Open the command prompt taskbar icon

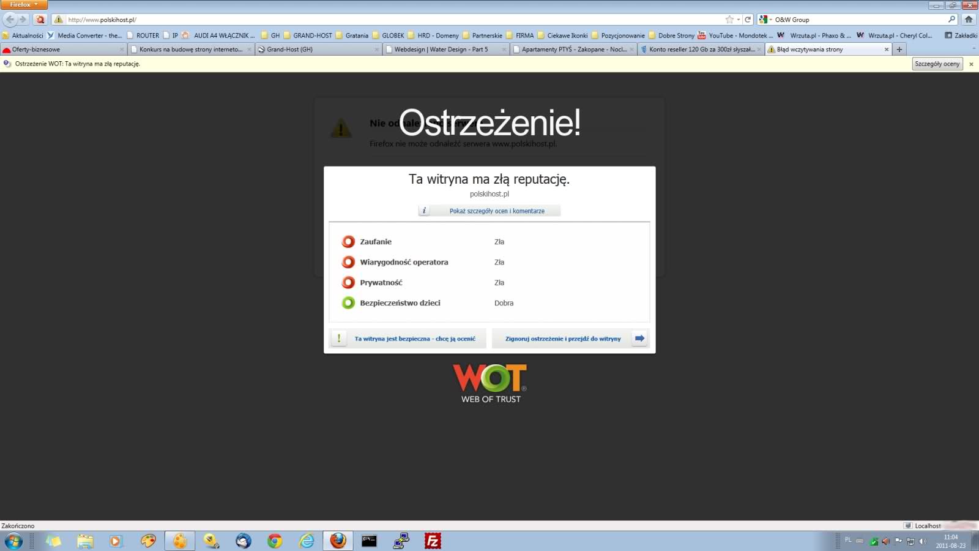point(369,541)
